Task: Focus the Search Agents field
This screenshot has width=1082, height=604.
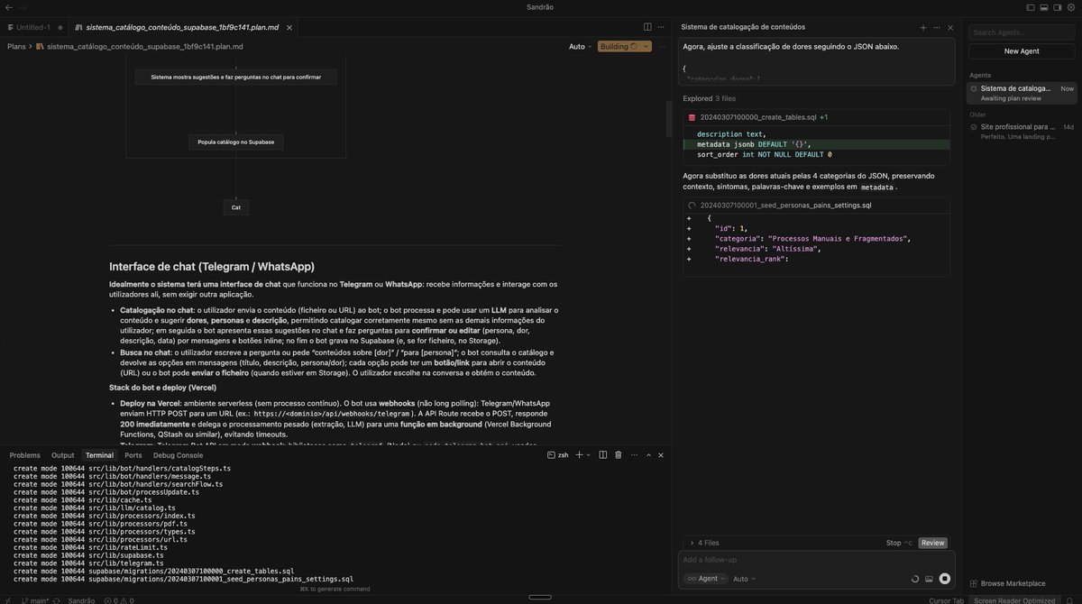Action: [1022, 32]
